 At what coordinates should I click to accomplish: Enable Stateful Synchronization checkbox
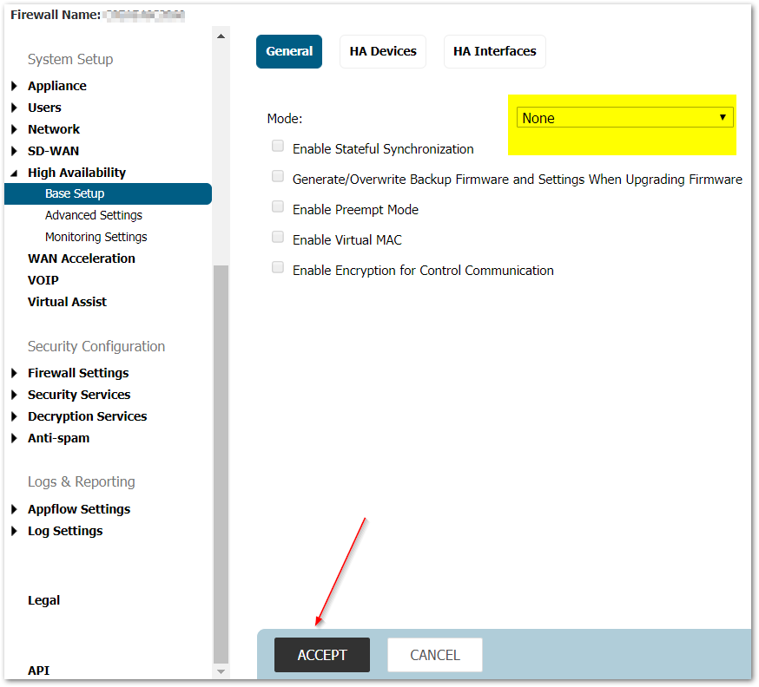point(278,146)
